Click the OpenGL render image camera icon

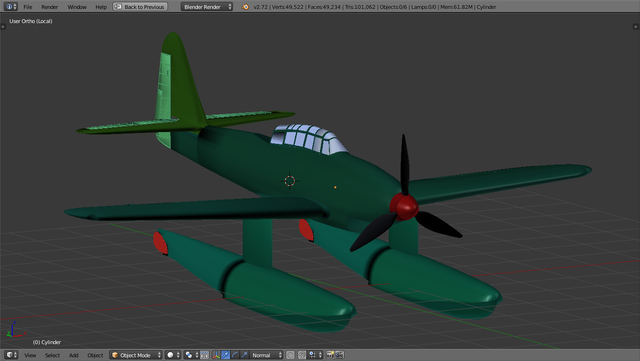click(x=330, y=355)
